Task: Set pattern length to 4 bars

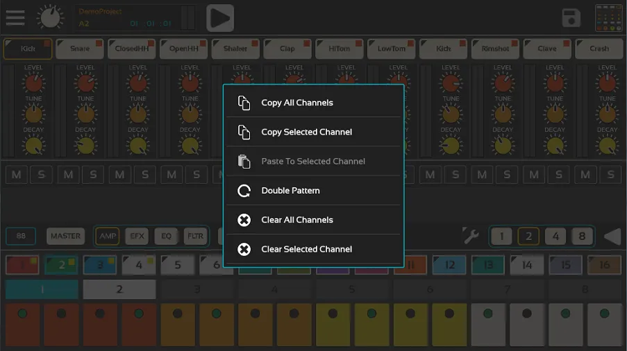Action: pos(555,237)
